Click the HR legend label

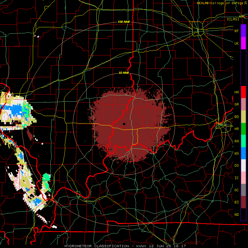click(236, 129)
